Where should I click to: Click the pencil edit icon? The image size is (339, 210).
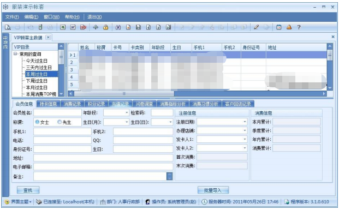(257, 27)
